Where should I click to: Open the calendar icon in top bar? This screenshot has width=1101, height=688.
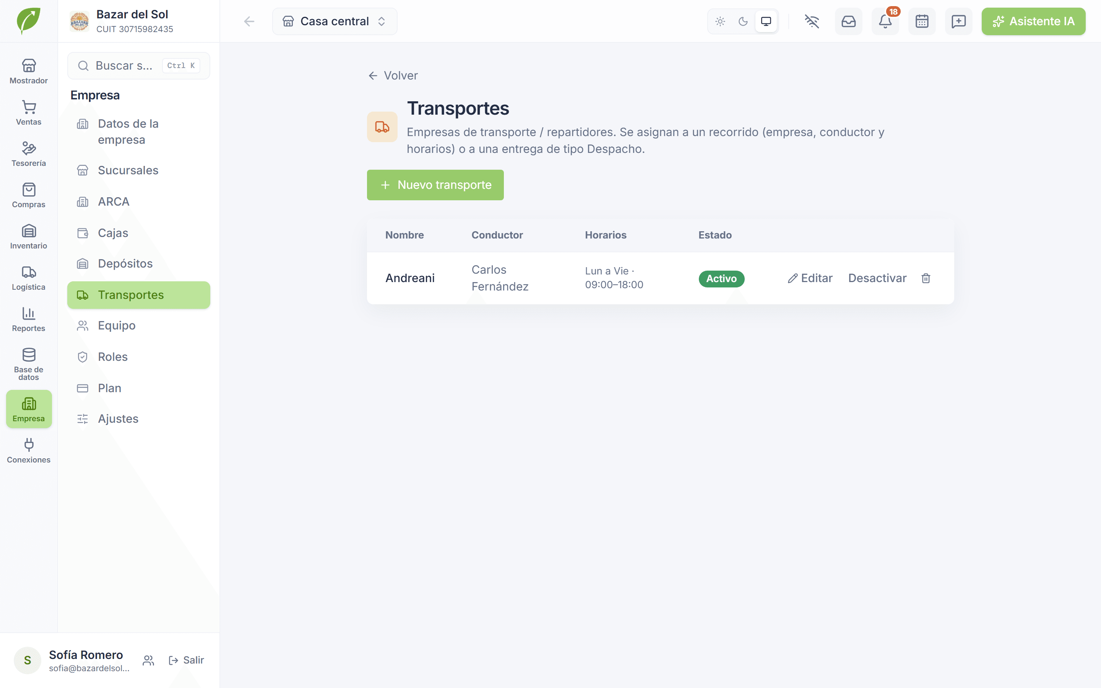(922, 21)
